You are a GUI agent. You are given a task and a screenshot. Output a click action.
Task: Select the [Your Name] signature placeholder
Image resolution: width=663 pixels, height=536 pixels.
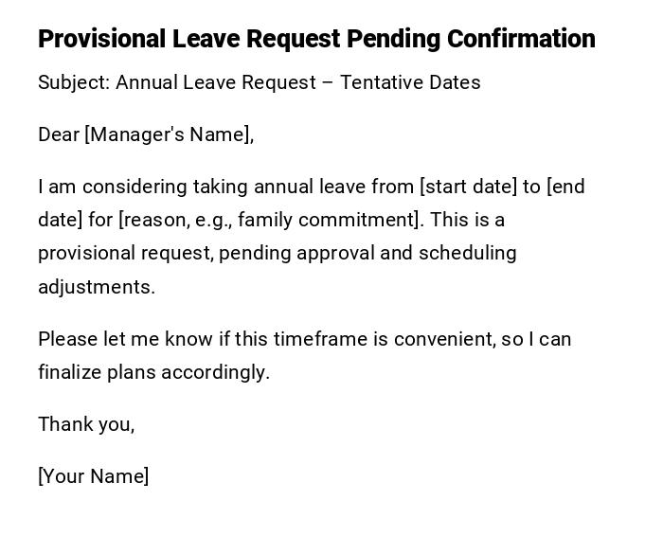pos(94,476)
